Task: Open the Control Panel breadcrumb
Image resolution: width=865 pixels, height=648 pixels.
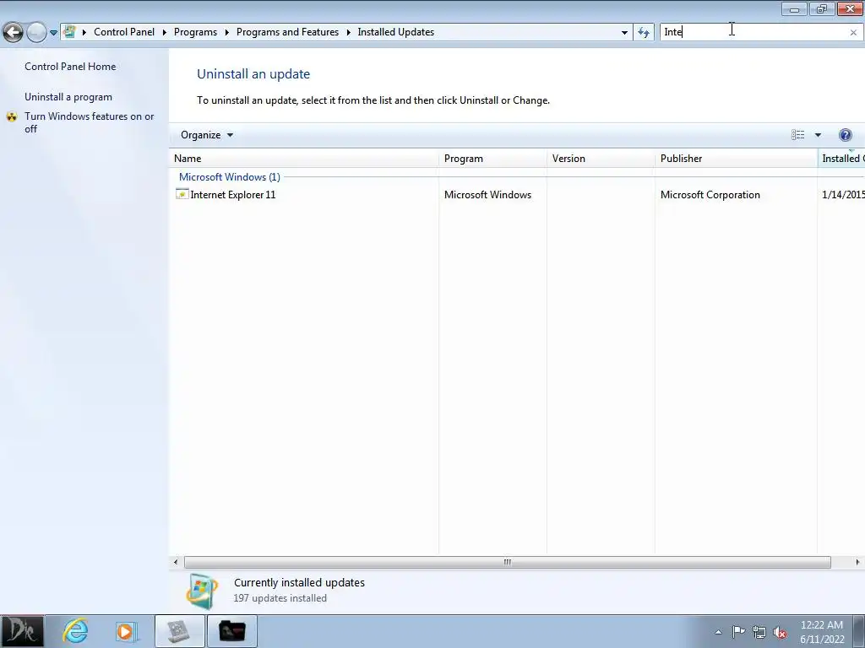Action: pyautogui.click(x=124, y=32)
